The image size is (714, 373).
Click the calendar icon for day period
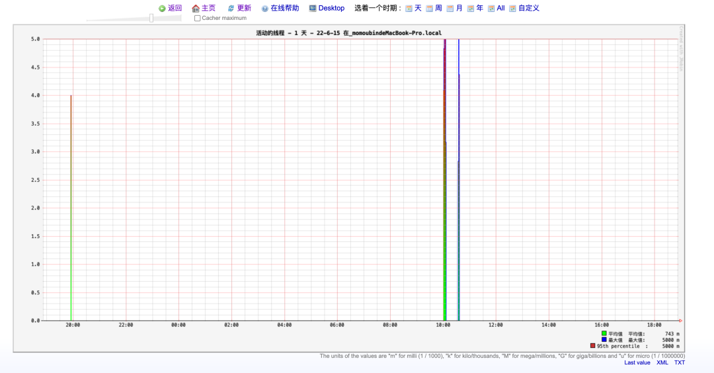[x=409, y=9]
